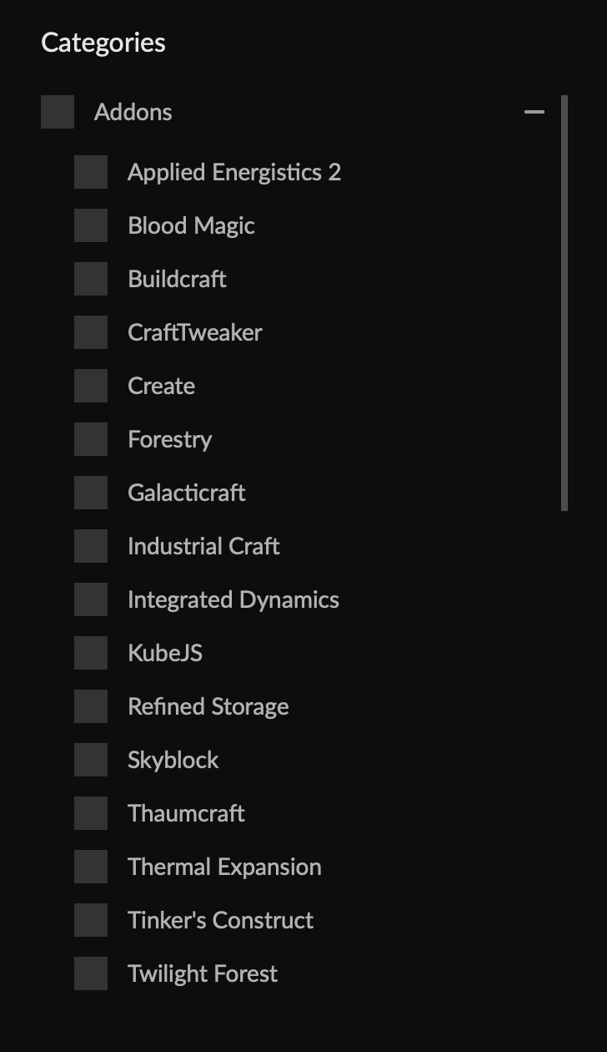Enable the Galacticraft checkbox
The height and width of the screenshot is (1052, 607).
pos(91,493)
